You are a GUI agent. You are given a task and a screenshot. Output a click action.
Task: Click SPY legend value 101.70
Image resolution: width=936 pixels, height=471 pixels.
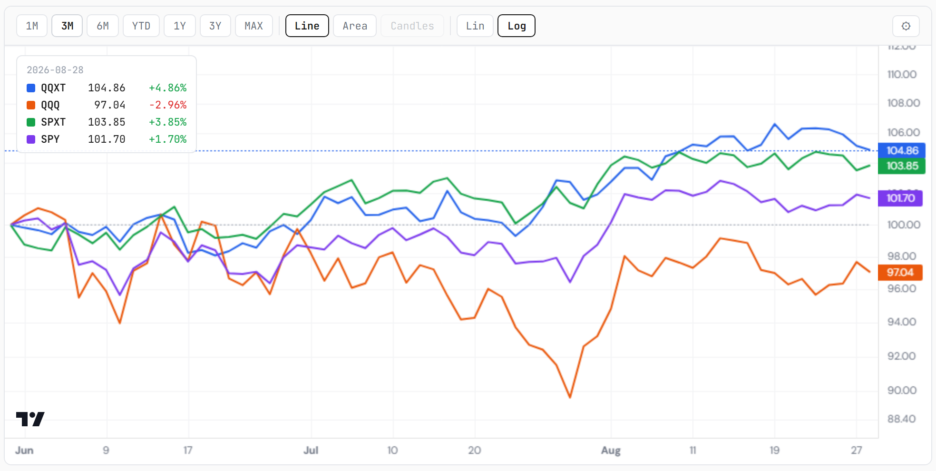point(107,139)
